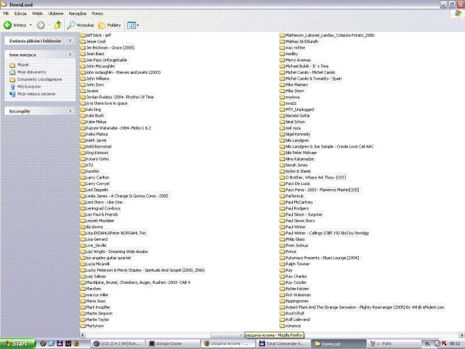Toggle the Foldery tree pane
Screen dimensions: 465x349
point(109,25)
